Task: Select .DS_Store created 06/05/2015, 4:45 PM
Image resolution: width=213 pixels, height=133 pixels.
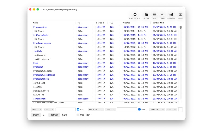Action: (105, 39)
